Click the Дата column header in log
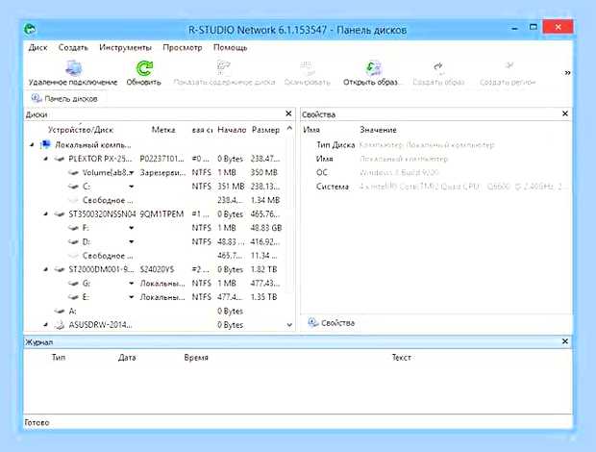Screen dimensions: 596x452 click(127, 358)
